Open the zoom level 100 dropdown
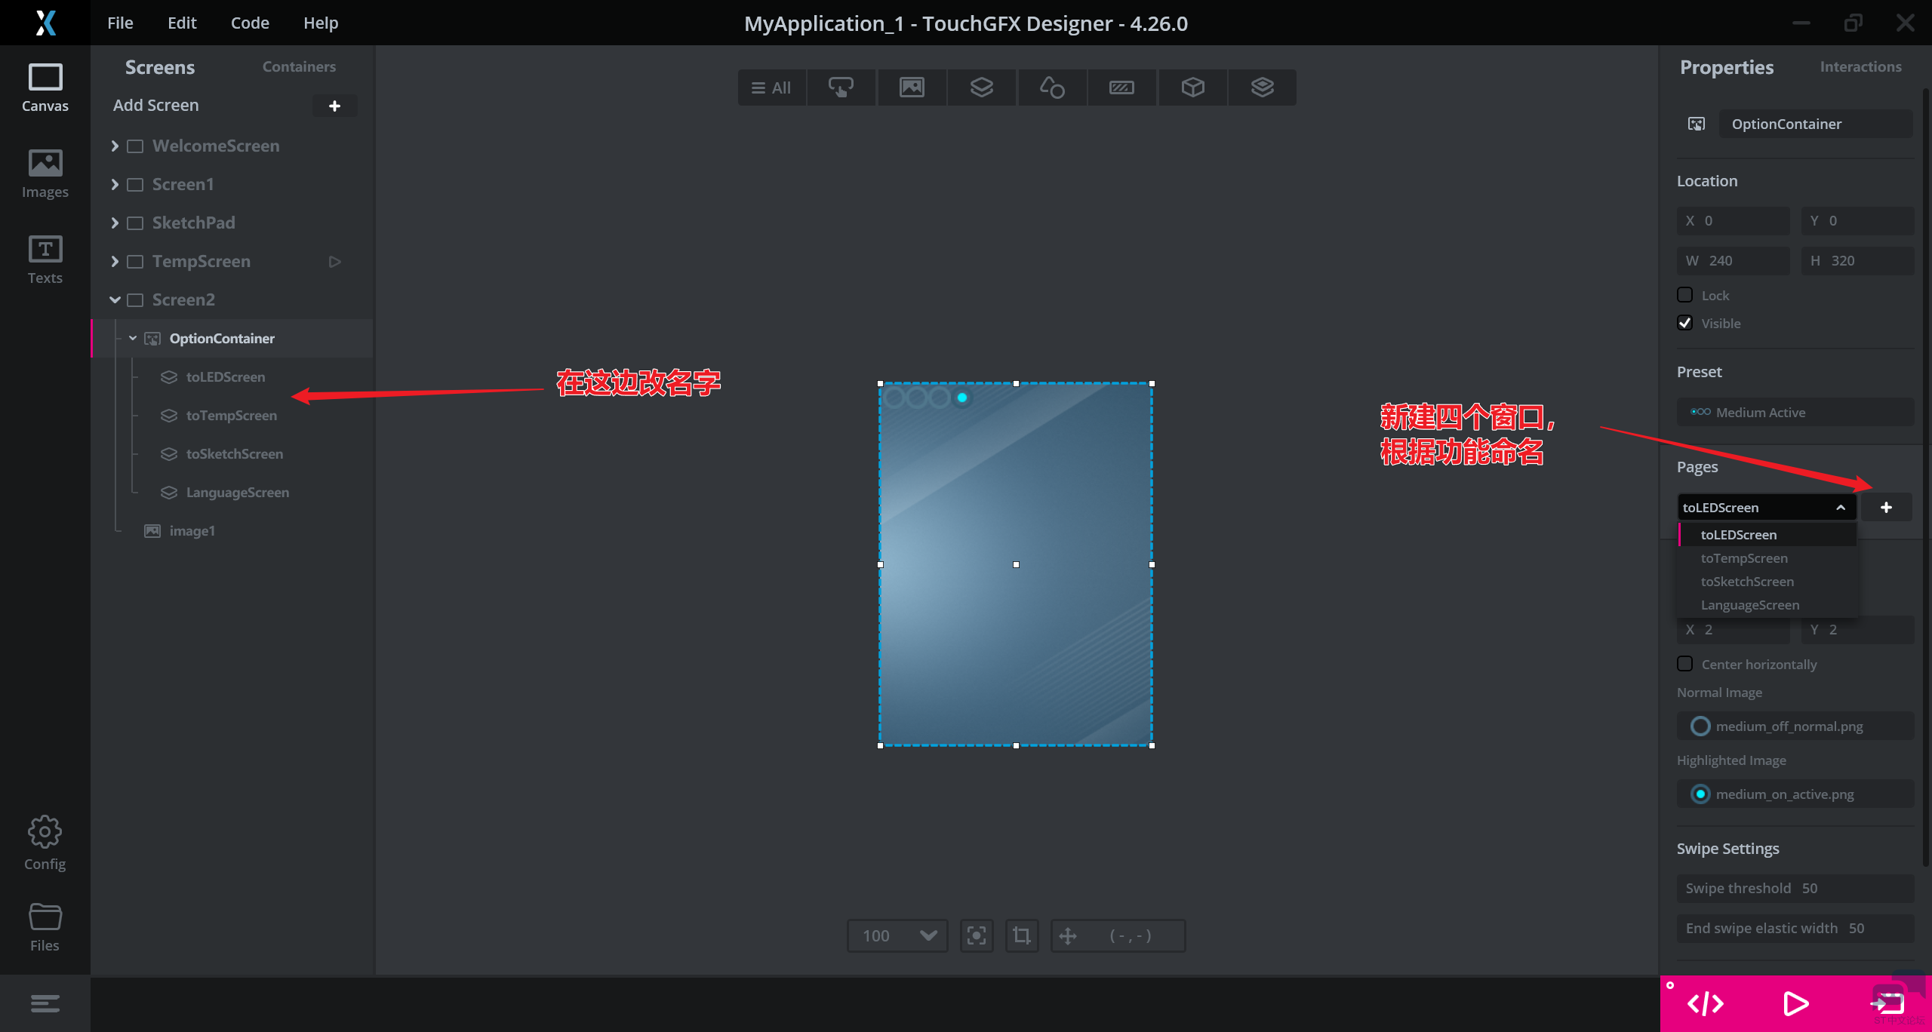The width and height of the screenshot is (1932, 1032). pyautogui.click(x=897, y=935)
